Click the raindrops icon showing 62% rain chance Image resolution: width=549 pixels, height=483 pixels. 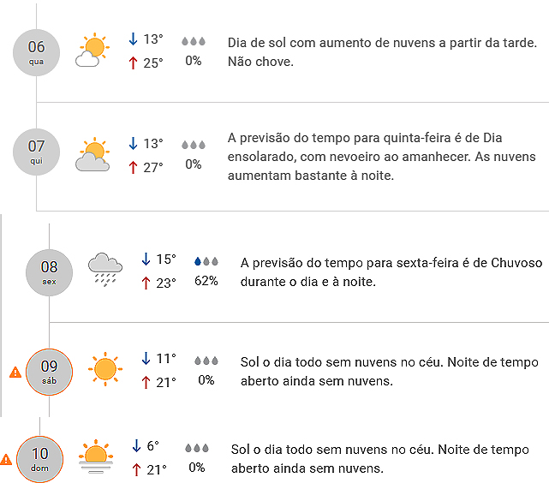click(x=205, y=261)
